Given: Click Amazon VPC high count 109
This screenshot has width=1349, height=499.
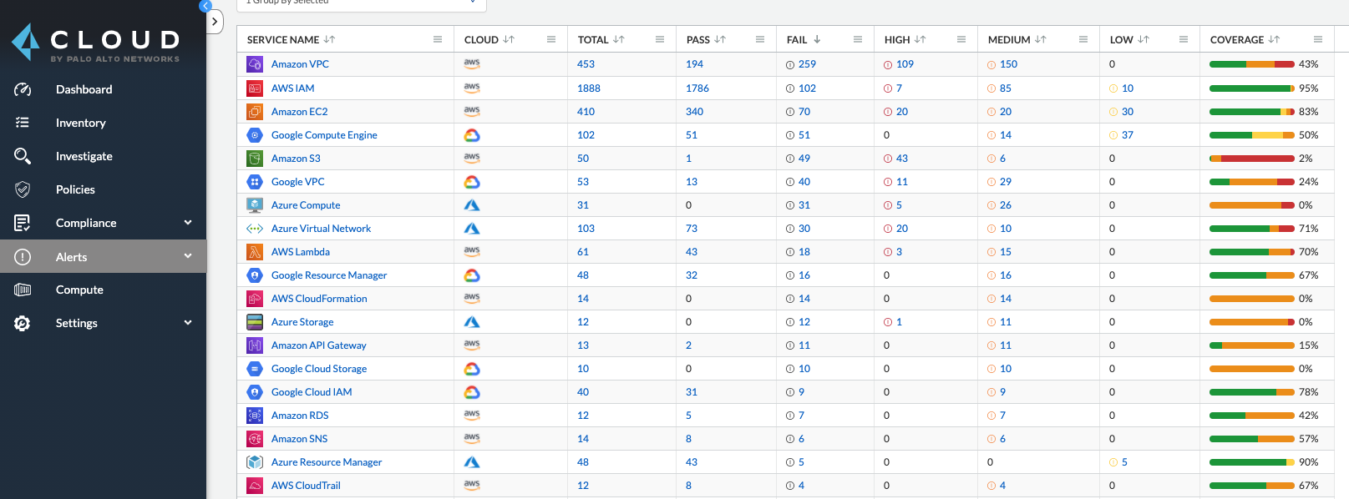Looking at the screenshot, I should point(905,64).
